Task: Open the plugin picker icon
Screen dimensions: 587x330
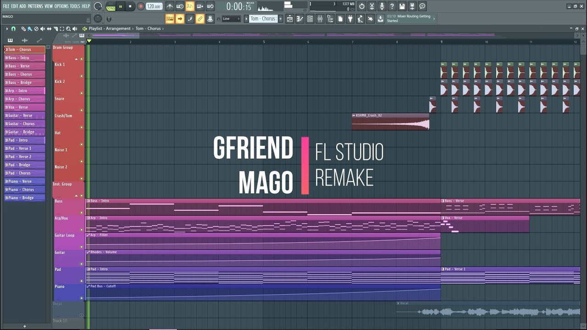Action: click(x=350, y=19)
